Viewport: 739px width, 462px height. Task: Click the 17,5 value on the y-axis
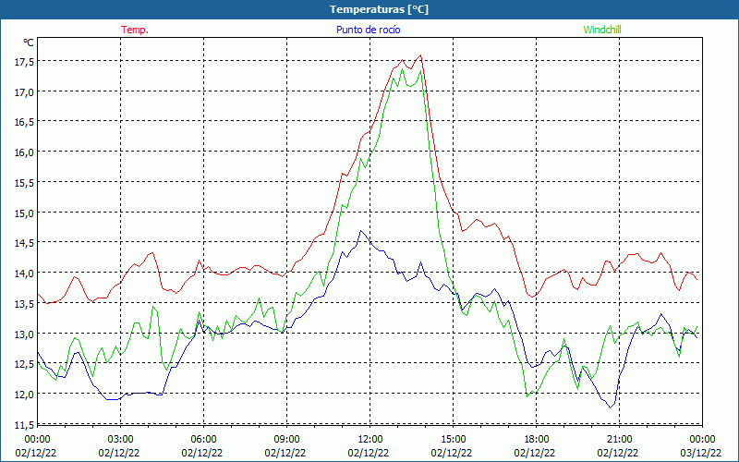click(24, 62)
